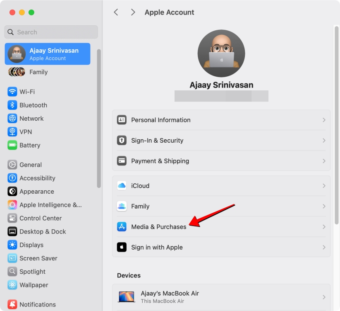The width and height of the screenshot is (340, 311).
Task: Open Family item in the sidebar
Action: 48,72
